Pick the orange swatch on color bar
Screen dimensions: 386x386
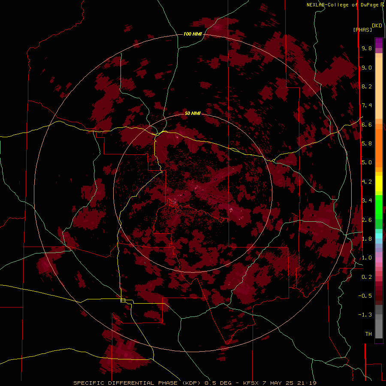[x=379, y=148]
